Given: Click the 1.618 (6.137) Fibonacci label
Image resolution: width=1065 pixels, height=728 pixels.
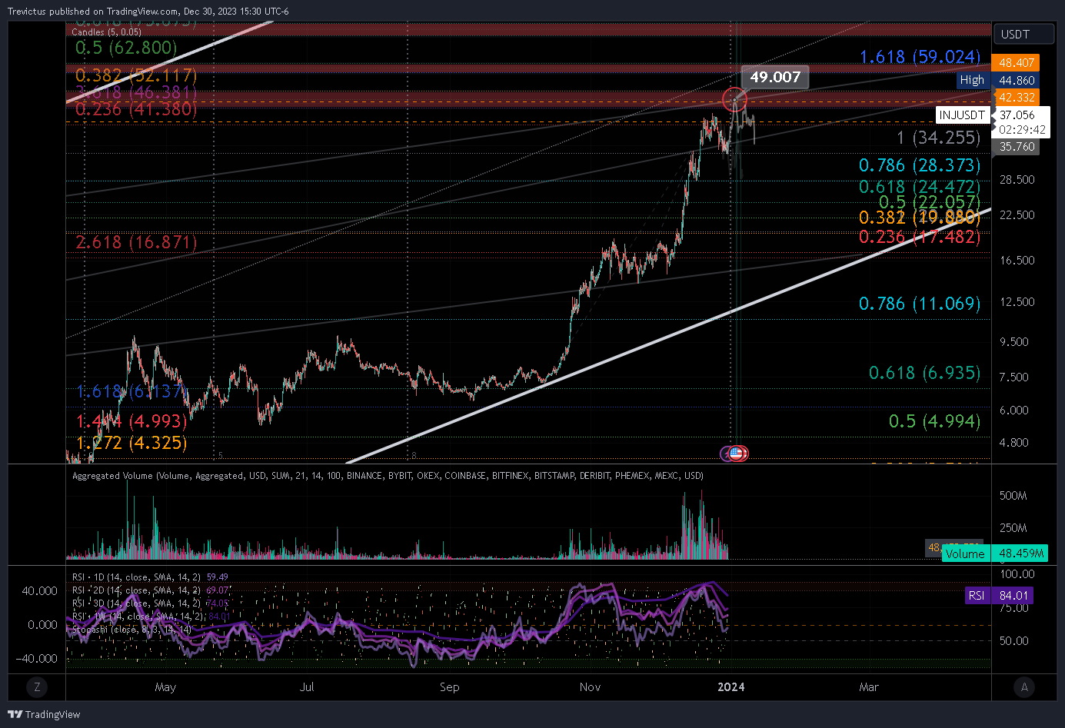Looking at the screenshot, I should [x=131, y=392].
